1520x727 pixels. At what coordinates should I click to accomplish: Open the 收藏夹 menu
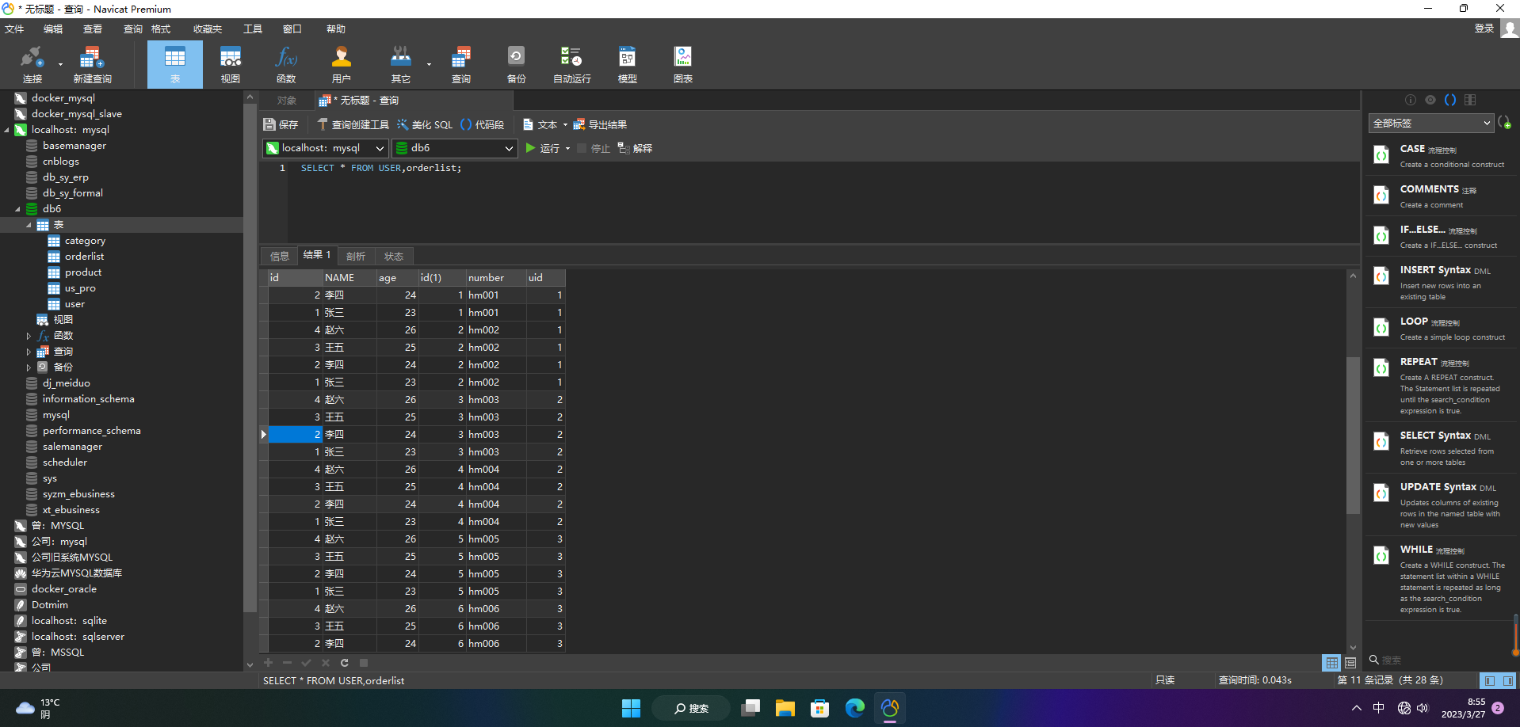click(208, 29)
